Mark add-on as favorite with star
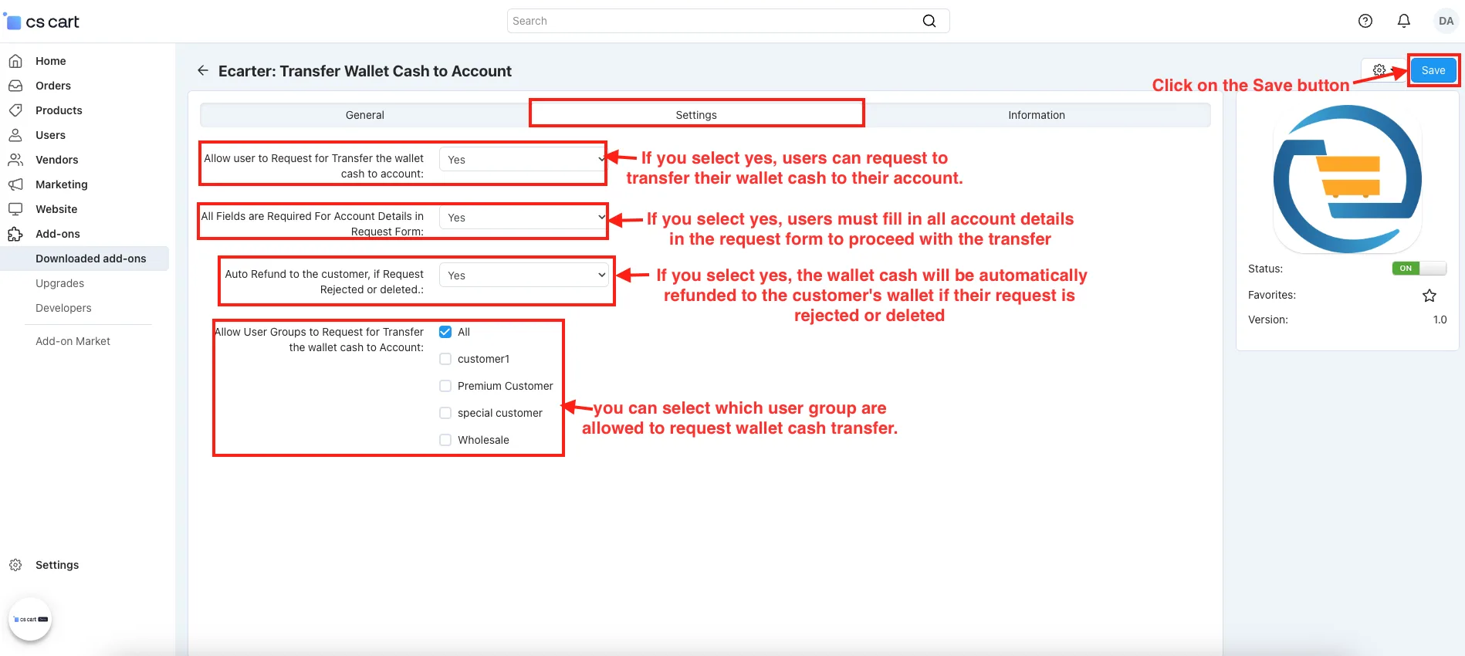Viewport: 1465px width, 656px height. [x=1429, y=296]
